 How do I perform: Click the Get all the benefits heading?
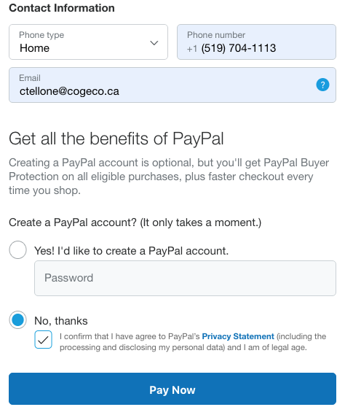116,139
